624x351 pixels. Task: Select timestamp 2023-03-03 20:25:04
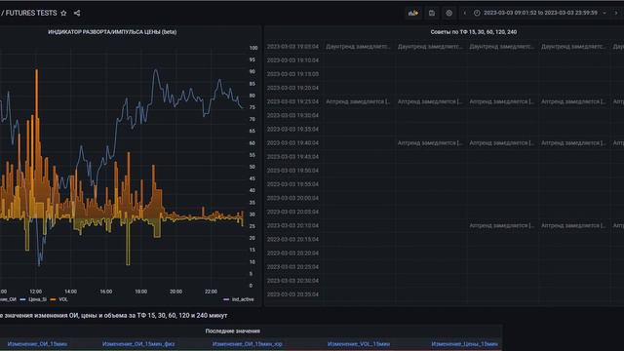pyautogui.click(x=292, y=267)
